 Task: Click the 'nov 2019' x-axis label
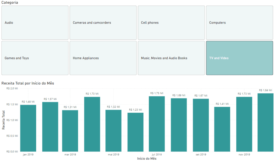coord(244,155)
